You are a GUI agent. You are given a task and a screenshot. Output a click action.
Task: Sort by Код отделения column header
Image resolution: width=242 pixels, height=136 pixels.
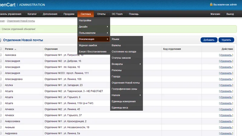point(172,49)
